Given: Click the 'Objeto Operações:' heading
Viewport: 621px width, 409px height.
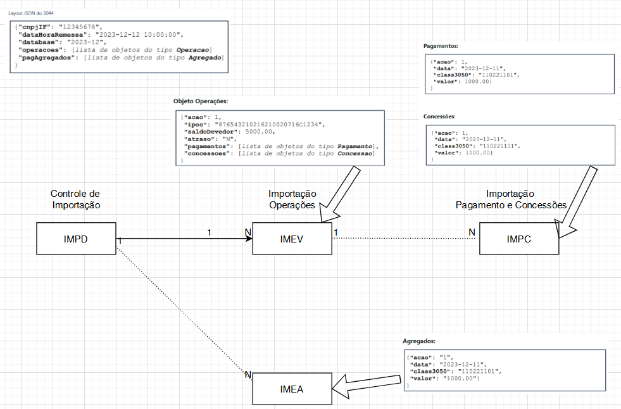Looking at the screenshot, I should click(x=201, y=101).
